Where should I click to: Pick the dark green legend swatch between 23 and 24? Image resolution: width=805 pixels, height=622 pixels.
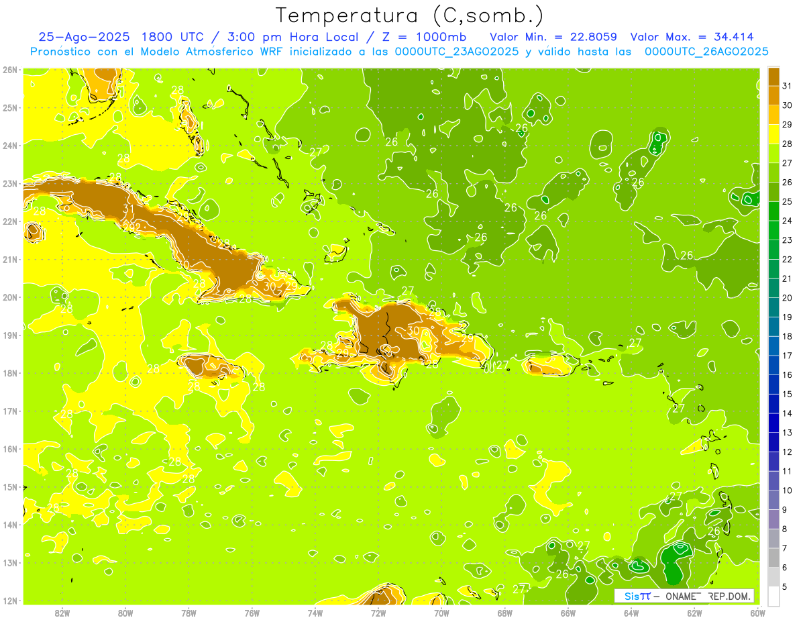click(x=773, y=230)
